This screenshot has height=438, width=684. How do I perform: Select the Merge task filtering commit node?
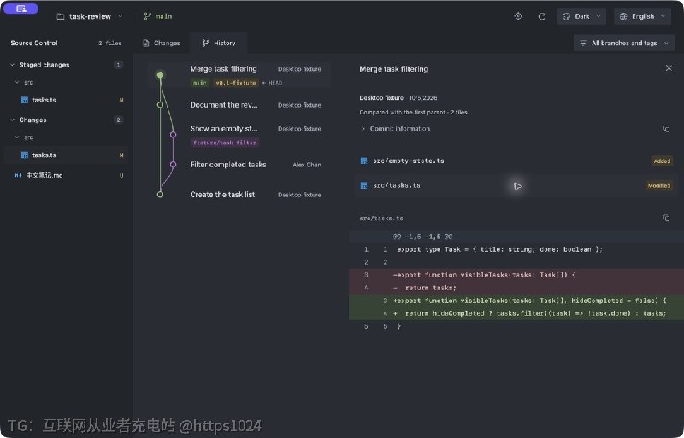pyautogui.click(x=160, y=75)
